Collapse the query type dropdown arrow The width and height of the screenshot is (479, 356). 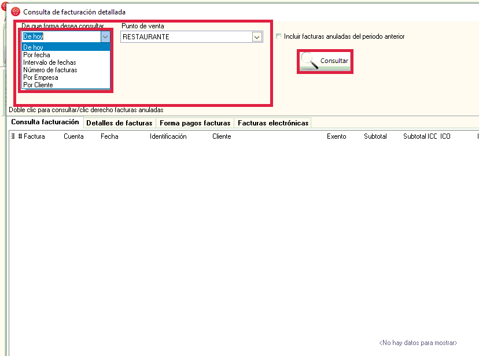click(x=105, y=36)
